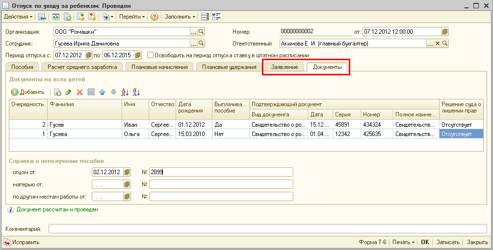This screenshot has width=493, height=250.
Task: Sort the children table descending
Action: pyautogui.click(x=136, y=92)
